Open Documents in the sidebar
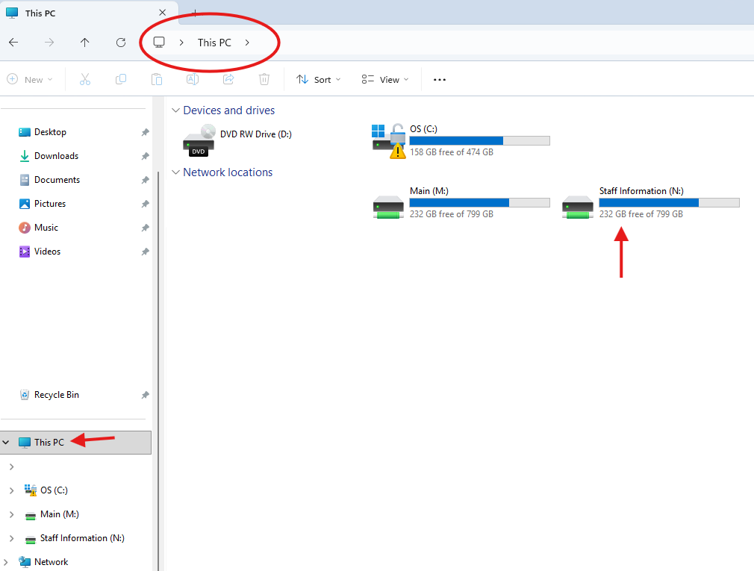 [57, 180]
